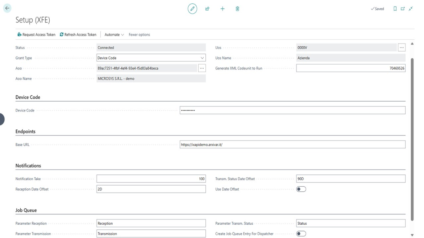The height and width of the screenshot is (238, 424).
Task: Click Request Access Token action
Action: [36, 35]
